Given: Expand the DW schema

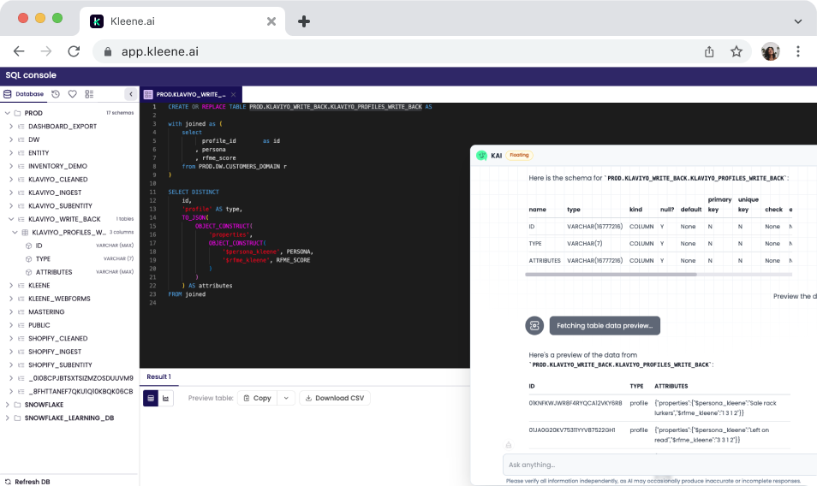Looking at the screenshot, I should pyautogui.click(x=11, y=139).
